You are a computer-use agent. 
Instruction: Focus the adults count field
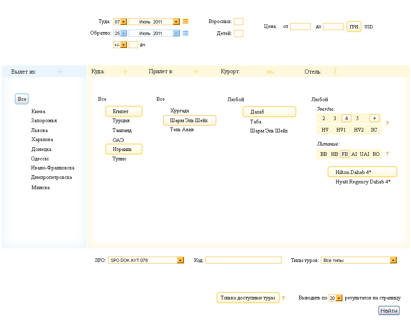238,21
